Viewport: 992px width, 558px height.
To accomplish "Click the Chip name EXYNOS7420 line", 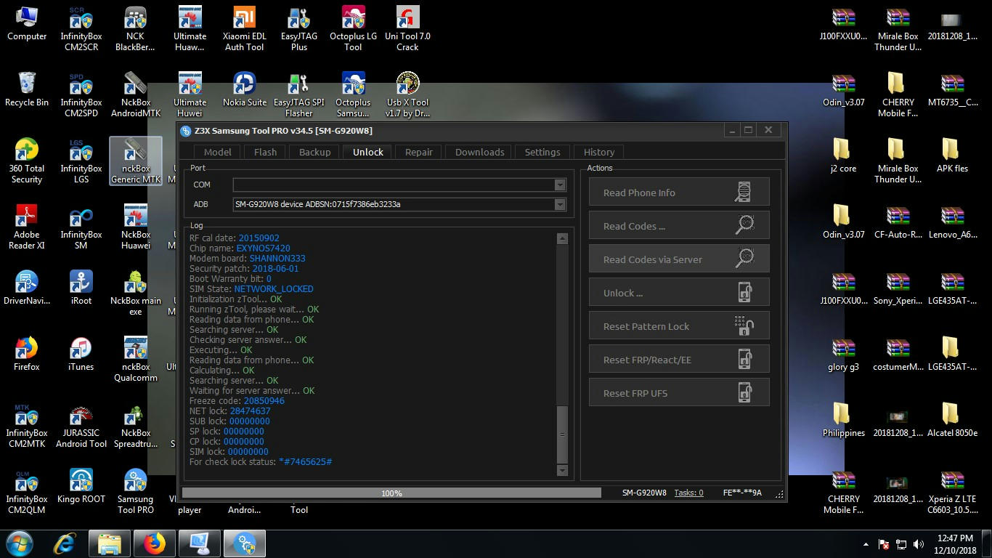I will 240,248.
